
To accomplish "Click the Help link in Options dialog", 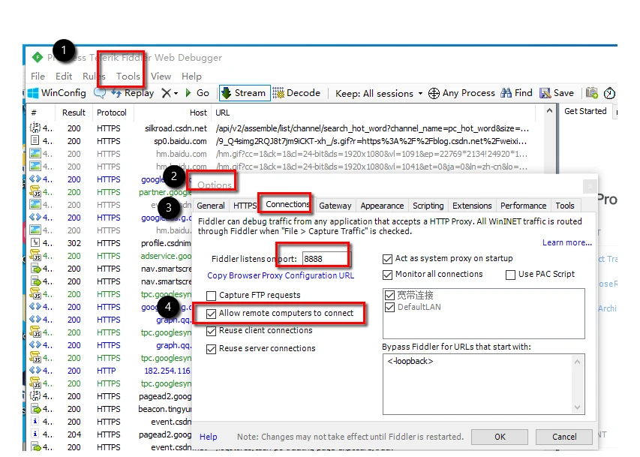I will click(208, 437).
